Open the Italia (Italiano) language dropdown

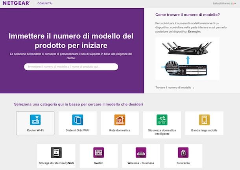pyautogui.click(x=224, y=4)
